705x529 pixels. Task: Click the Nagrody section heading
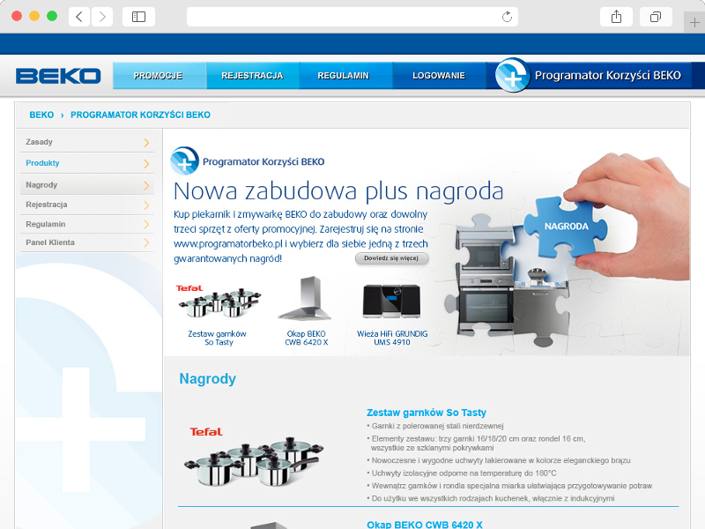[x=207, y=379]
